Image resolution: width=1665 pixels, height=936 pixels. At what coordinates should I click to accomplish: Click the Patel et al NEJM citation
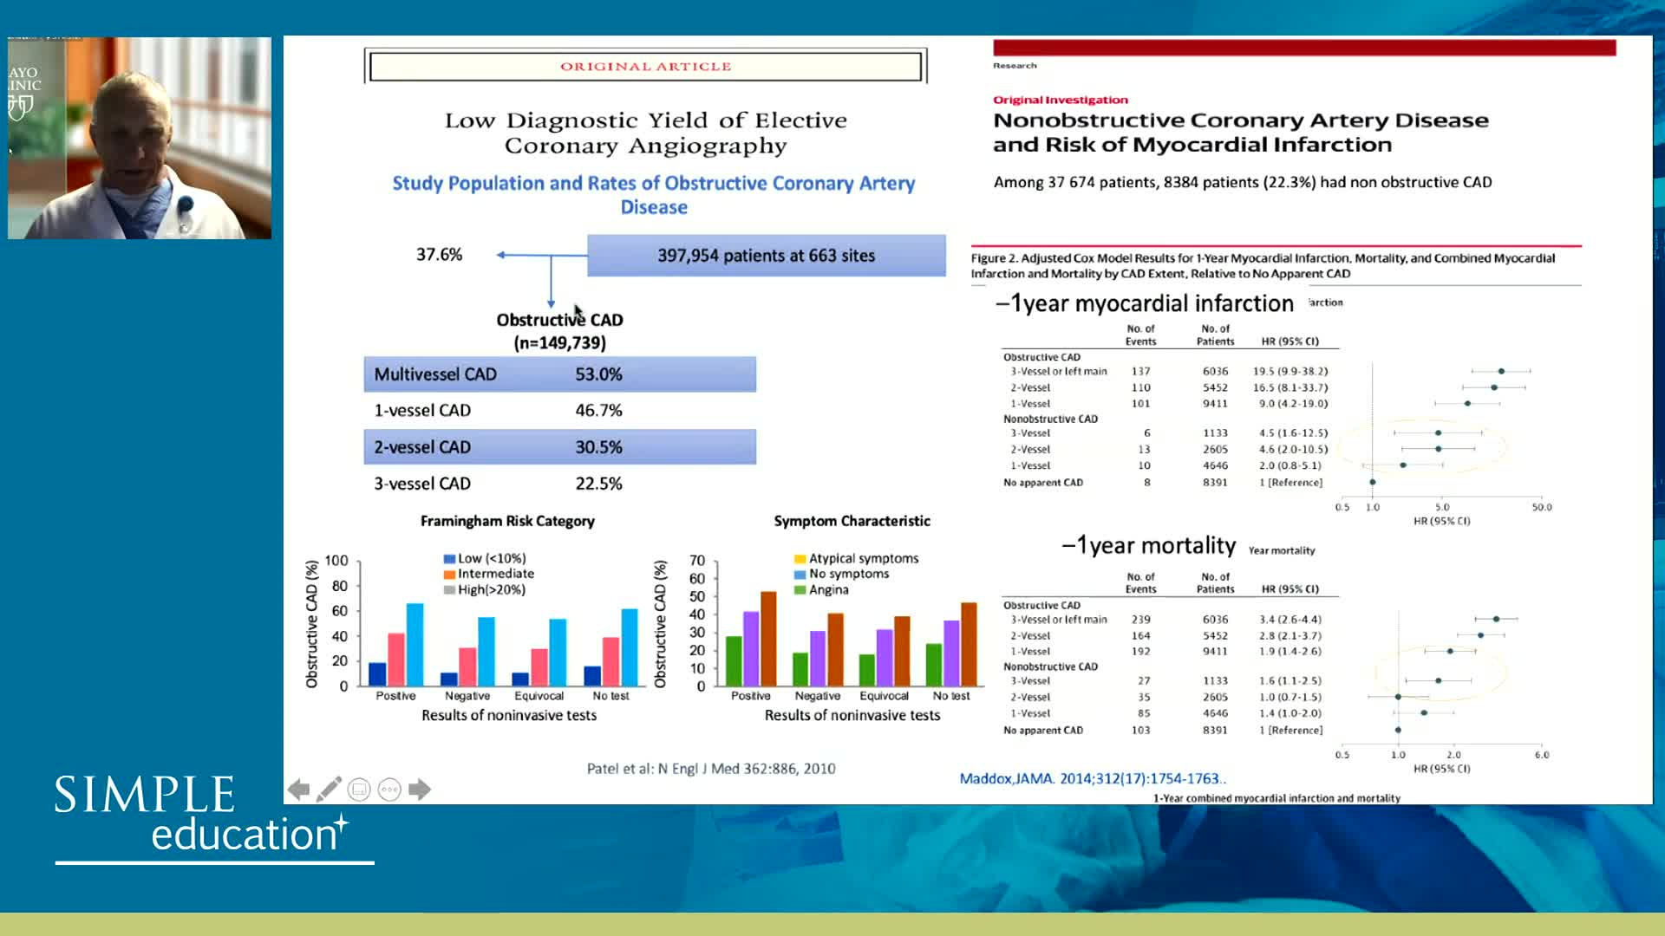coord(710,769)
